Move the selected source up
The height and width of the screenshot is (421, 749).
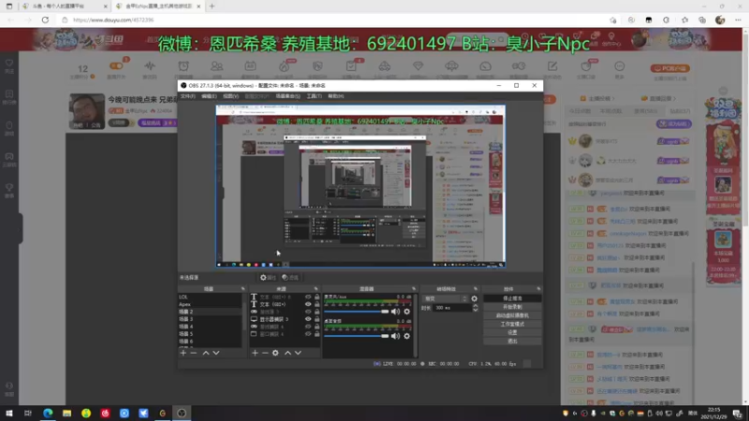[287, 353]
